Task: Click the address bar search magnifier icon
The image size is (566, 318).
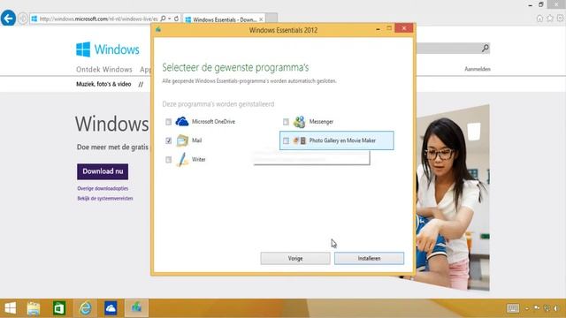Action: [x=163, y=19]
